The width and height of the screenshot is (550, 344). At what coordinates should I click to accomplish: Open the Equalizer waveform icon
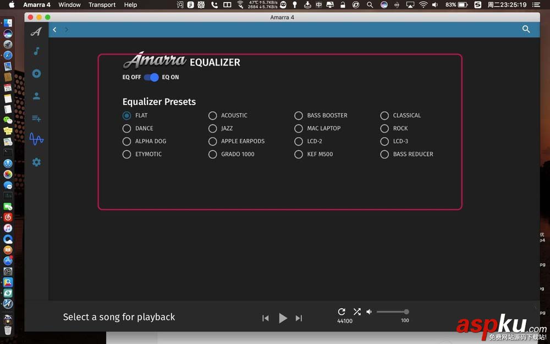tap(36, 140)
